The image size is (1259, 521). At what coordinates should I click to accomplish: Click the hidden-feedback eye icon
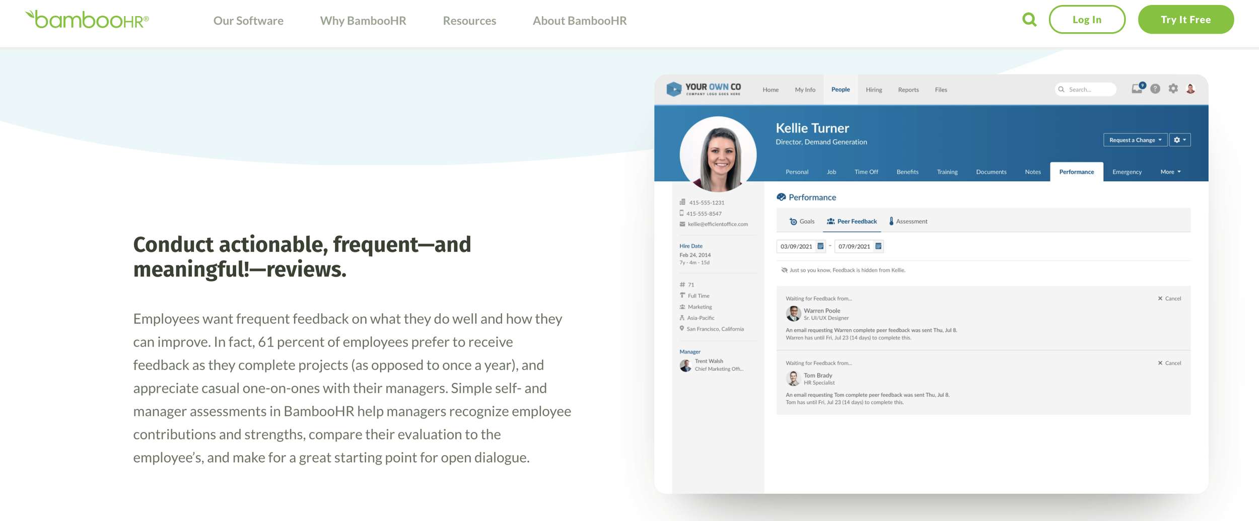pos(784,270)
